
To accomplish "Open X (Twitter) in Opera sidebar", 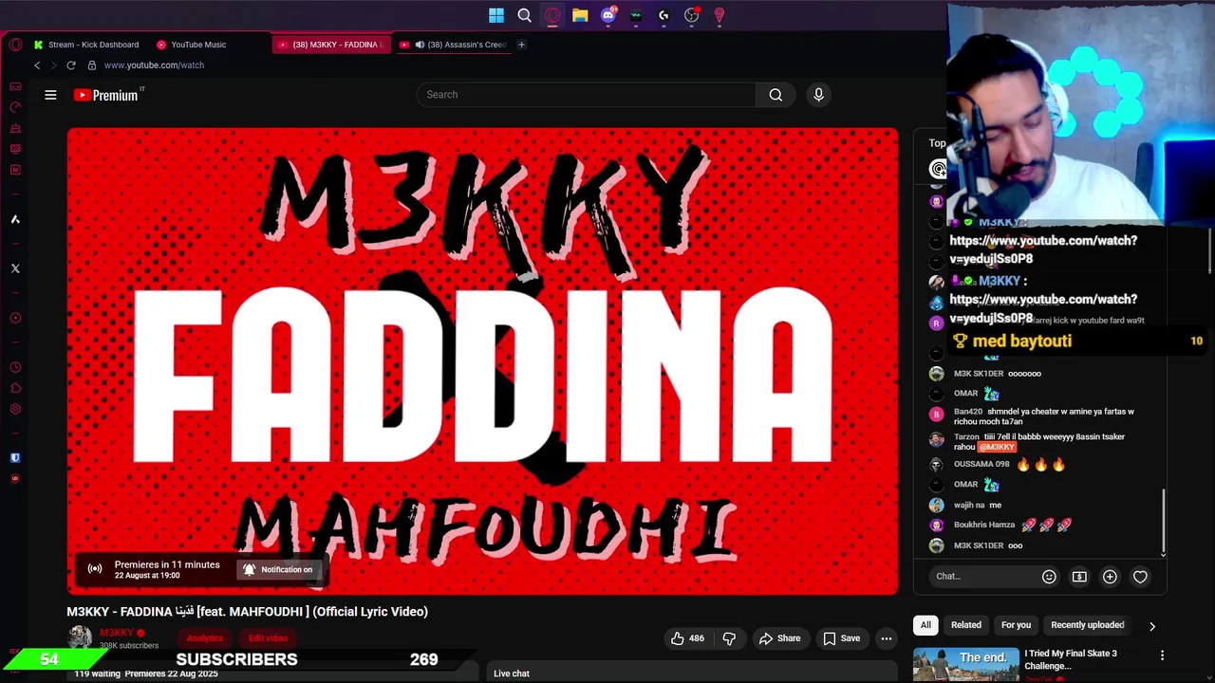I will click(x=15, y=268).
